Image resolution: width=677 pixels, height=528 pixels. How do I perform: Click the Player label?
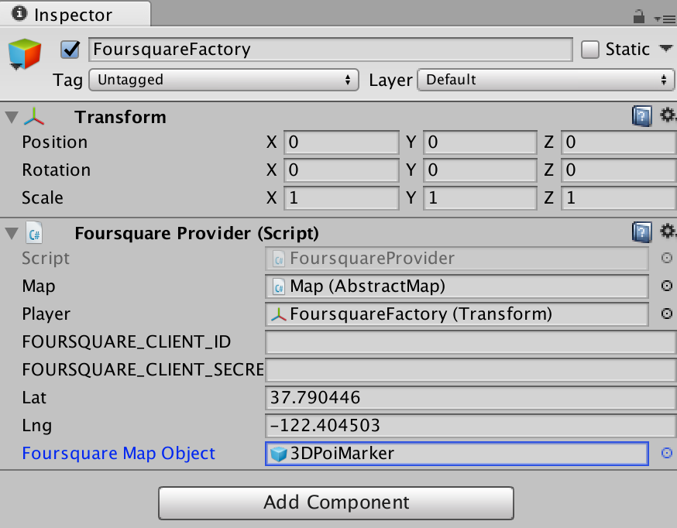(46, 314)
